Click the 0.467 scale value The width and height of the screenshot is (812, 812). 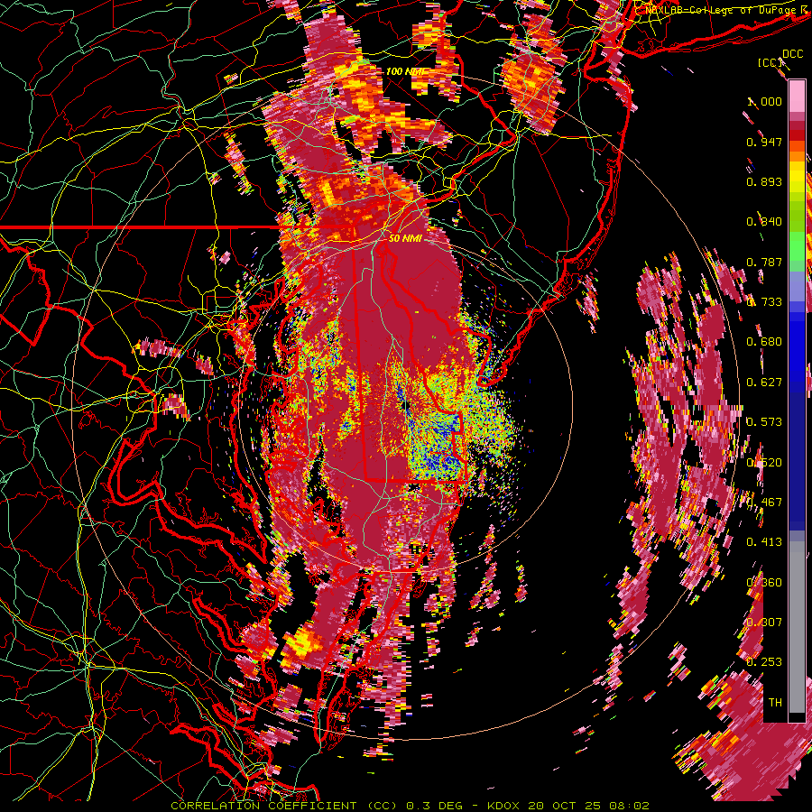[x=764, y=503]
